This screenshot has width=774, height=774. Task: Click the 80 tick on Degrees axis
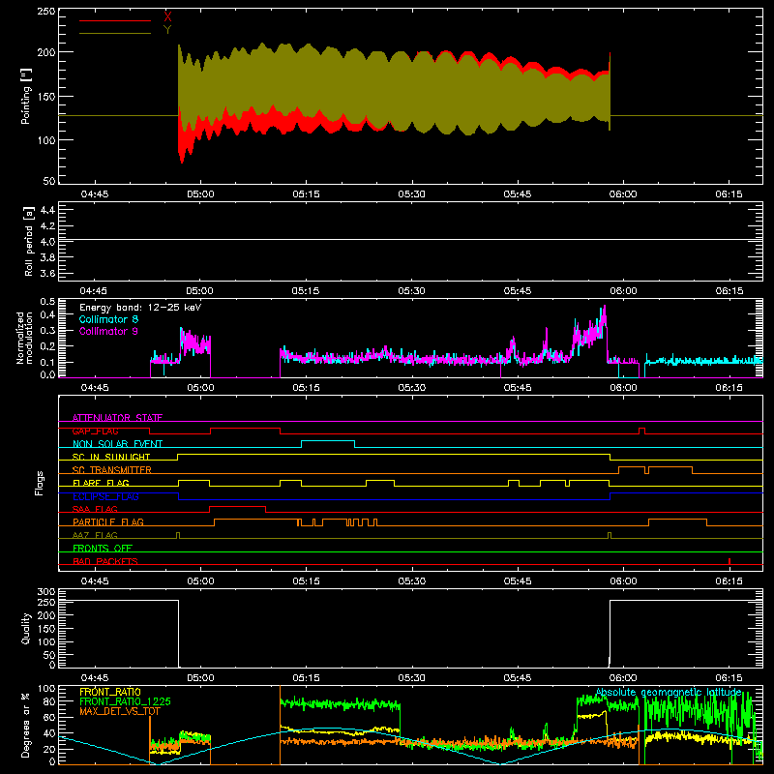click(49, 701)
